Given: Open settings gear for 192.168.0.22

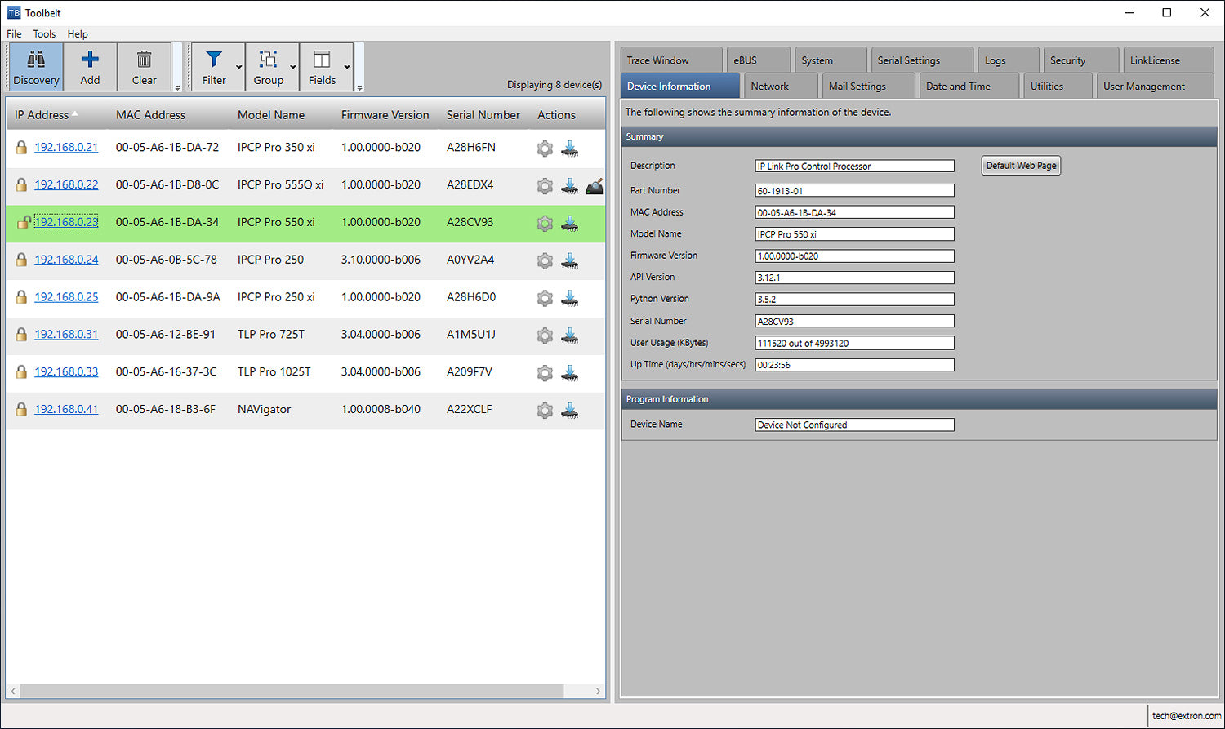Looking at the screenshot, I should [545, 186].
